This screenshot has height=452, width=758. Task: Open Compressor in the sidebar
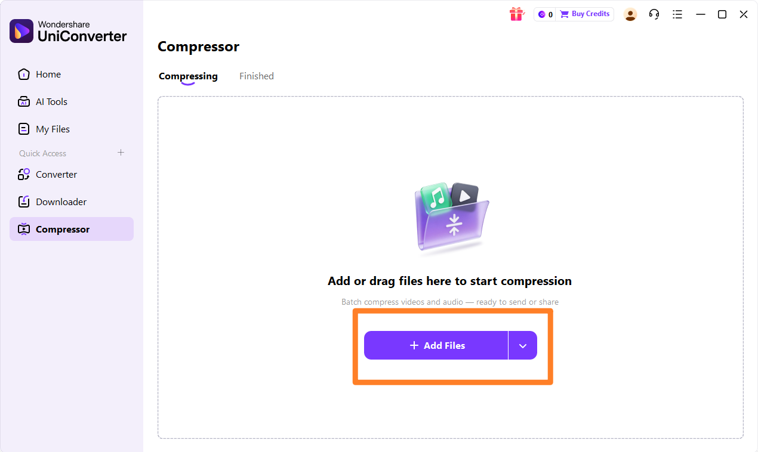pos(72,229)
